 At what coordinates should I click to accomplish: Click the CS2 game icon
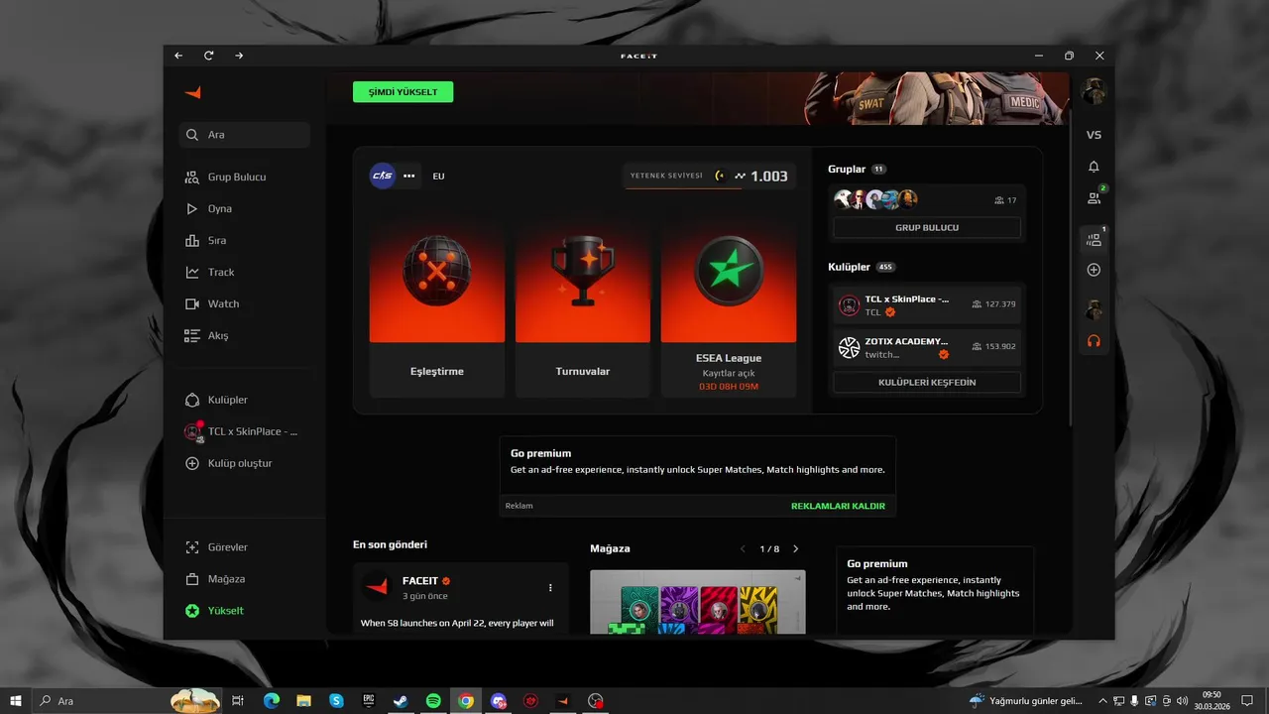(382, 176)
